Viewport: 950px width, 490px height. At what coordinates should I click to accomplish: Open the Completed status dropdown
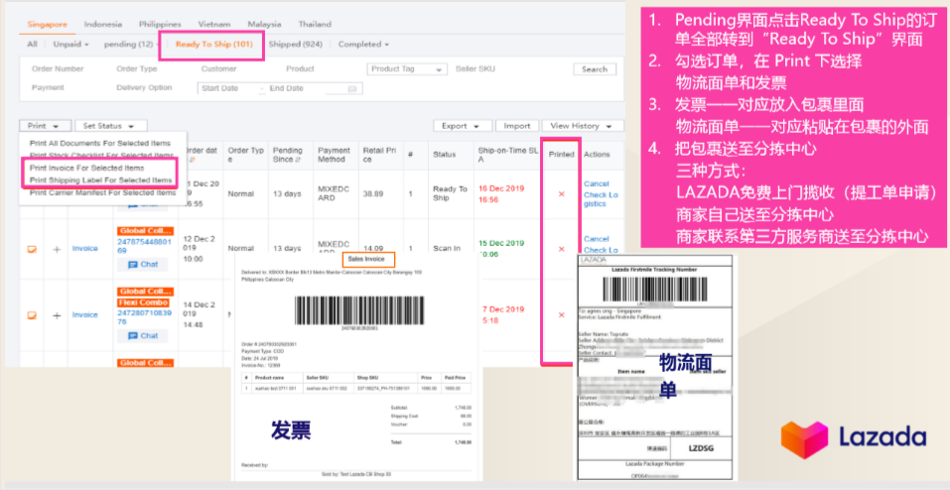tap(363, 45)
